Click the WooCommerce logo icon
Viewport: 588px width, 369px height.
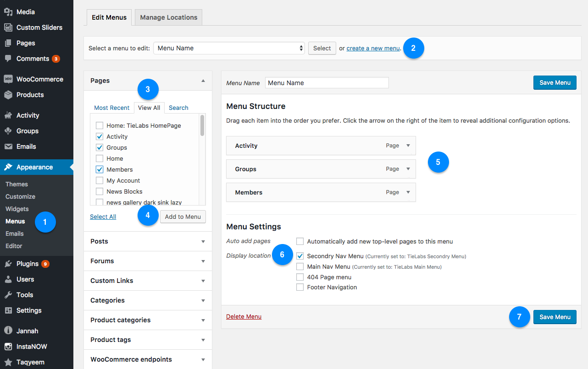pos(8,79)
